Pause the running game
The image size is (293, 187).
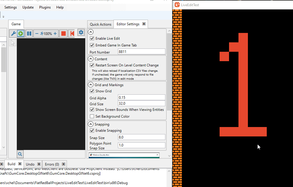click(x=29, y=34)
